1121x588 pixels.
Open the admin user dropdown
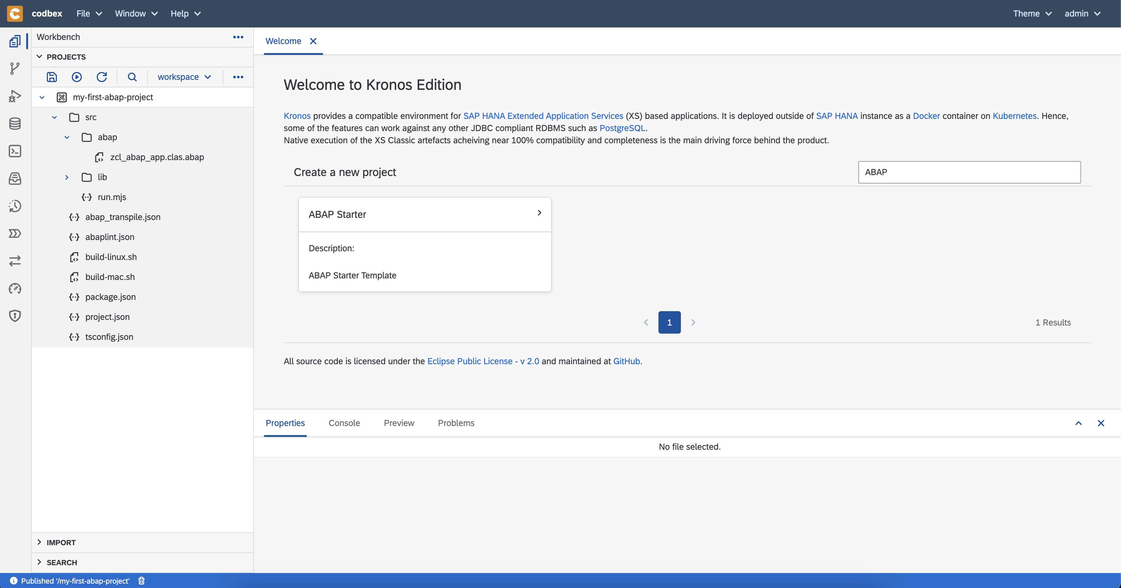[1082, 13]
